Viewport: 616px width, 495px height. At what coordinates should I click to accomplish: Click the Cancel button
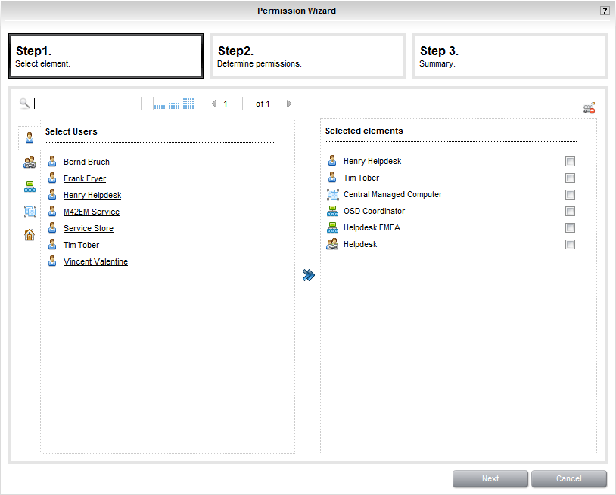[x=568, y=478]
